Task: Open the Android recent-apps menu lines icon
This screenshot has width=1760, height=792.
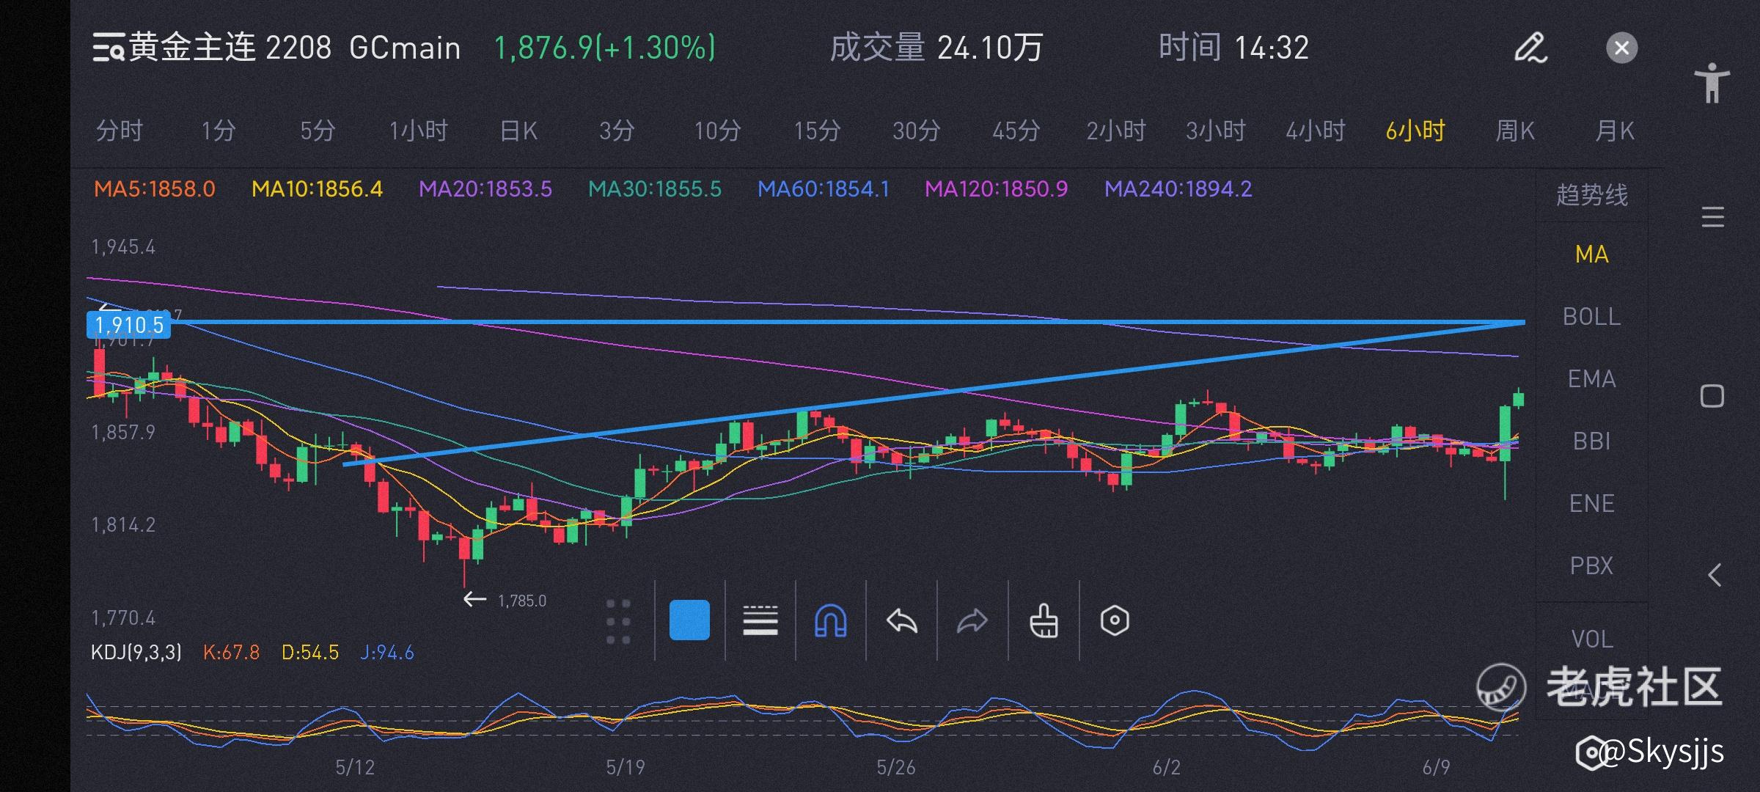Action: point(1712,218)
